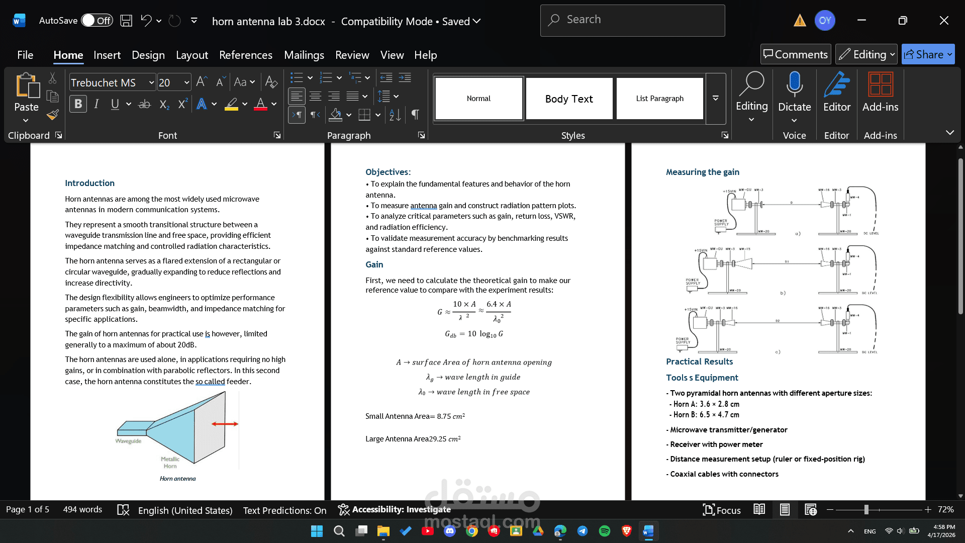Switch to Read Mode view icon
965x543 pixels.
pos(759,510)
